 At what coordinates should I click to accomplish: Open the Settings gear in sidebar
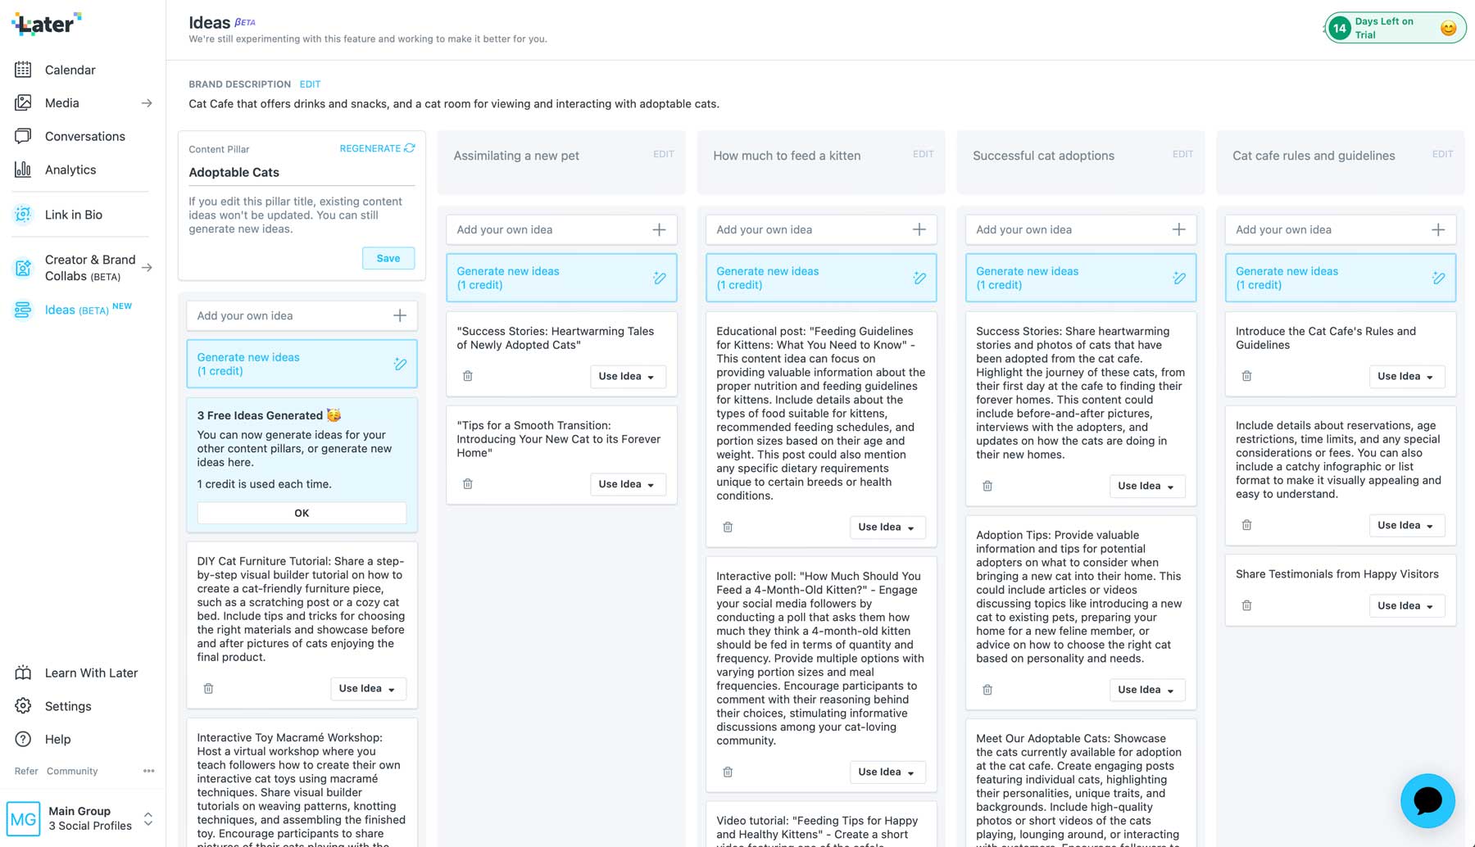pos(23,706)
